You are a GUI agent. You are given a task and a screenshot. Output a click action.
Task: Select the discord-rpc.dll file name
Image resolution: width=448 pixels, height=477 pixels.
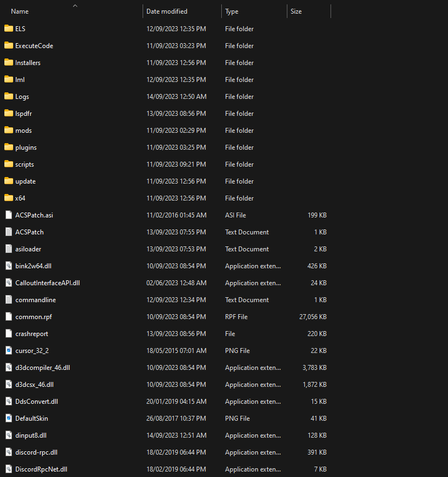(x=36, y=452)
